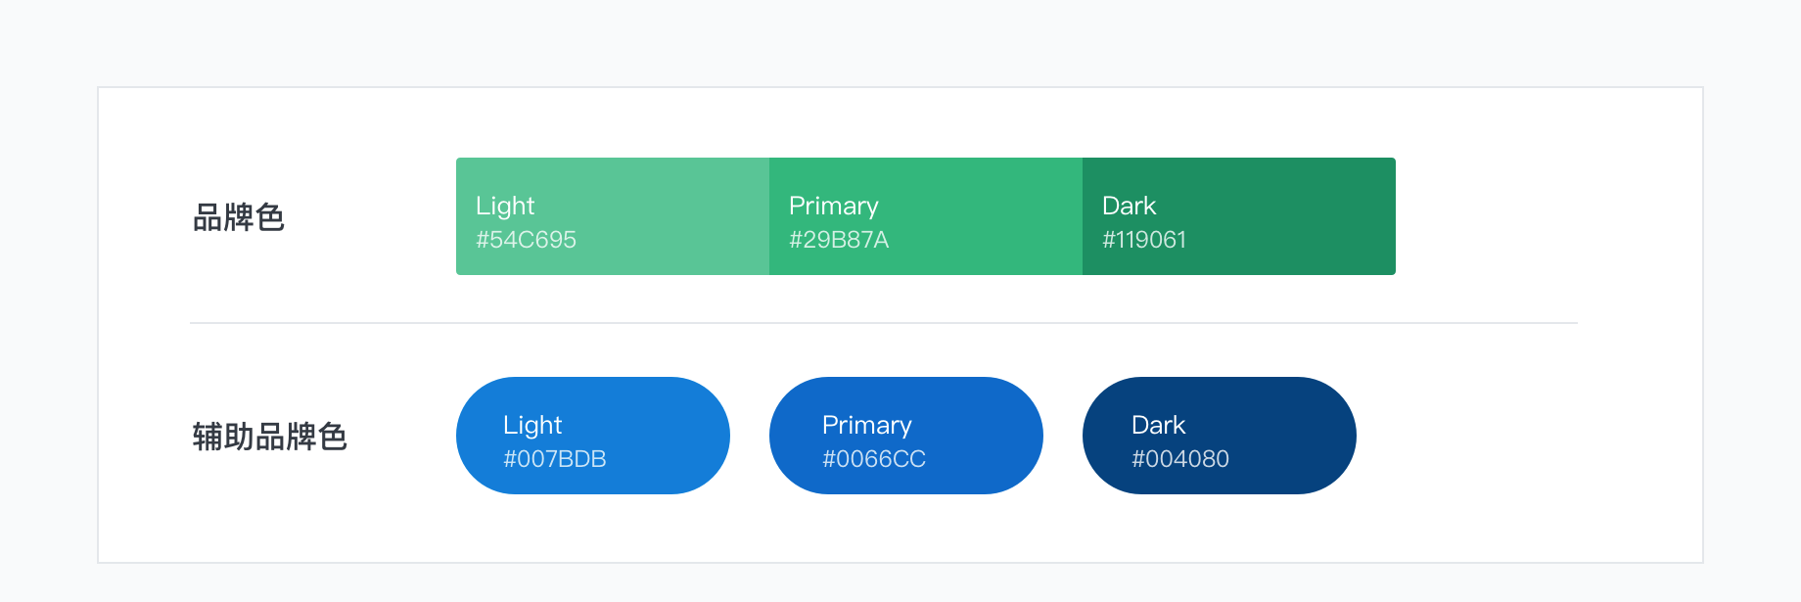1801x602 pixels.
Task: Click the "Light" title above #54C695
Action: (x=505, y=207)
